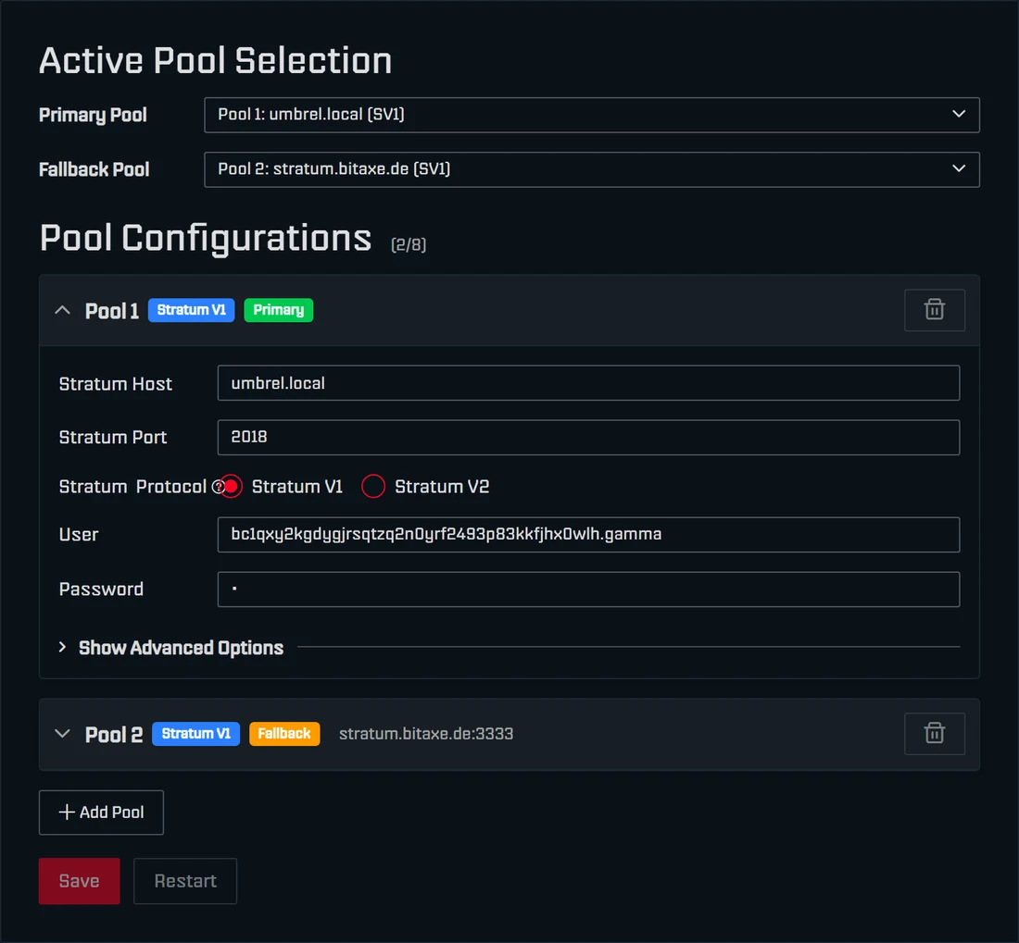
Task: Delete Pool 1 with its trash icon
Action: pyautogui.click(x=934, y=310)
